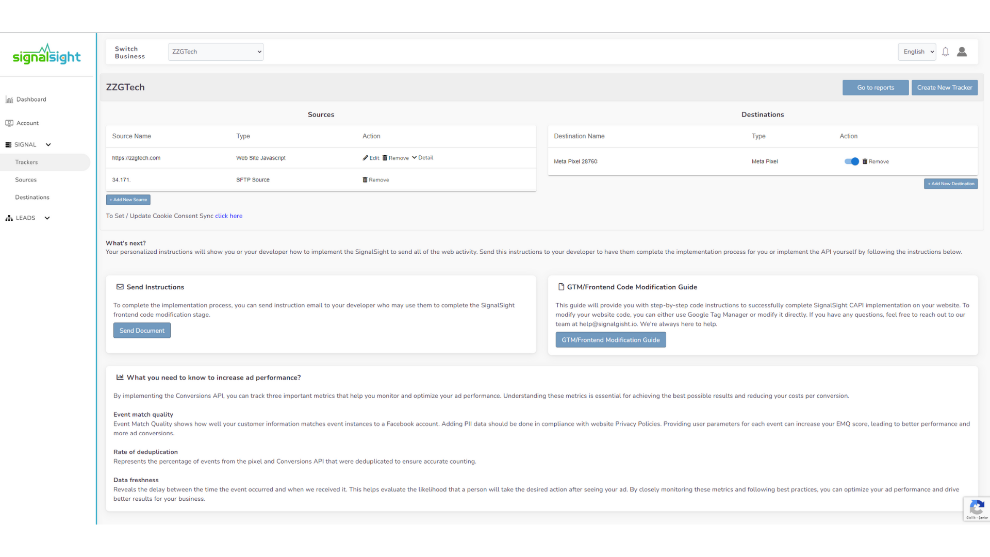
Task: Open Account in sidebar
Action: (27, 123)
